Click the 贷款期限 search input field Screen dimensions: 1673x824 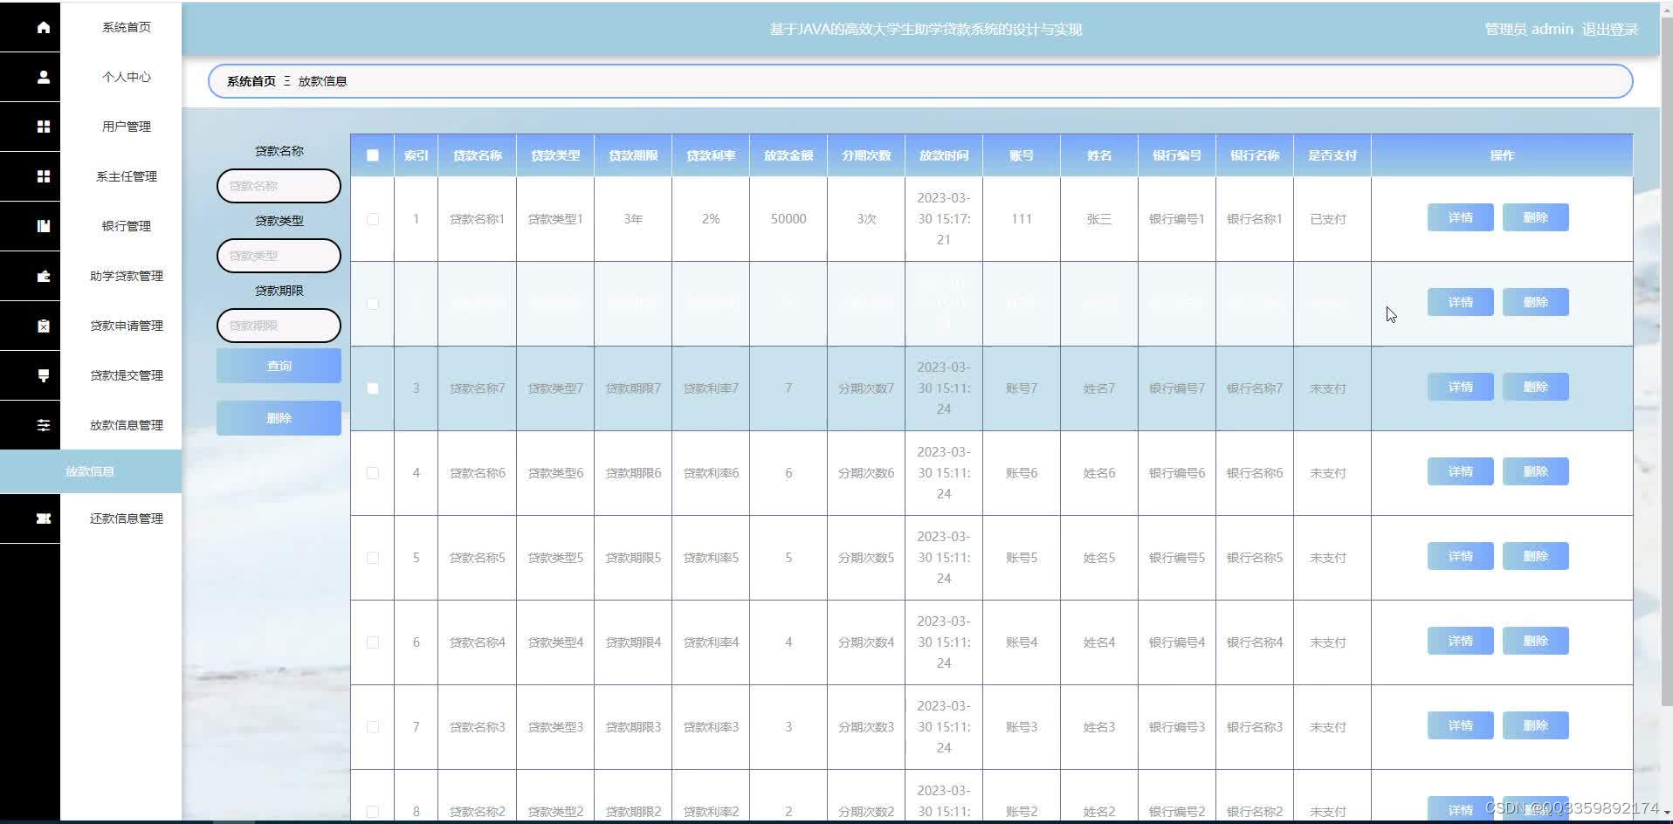[279, 326]
